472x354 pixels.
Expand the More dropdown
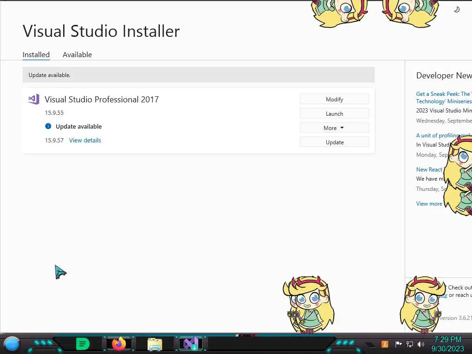(335, 128)
